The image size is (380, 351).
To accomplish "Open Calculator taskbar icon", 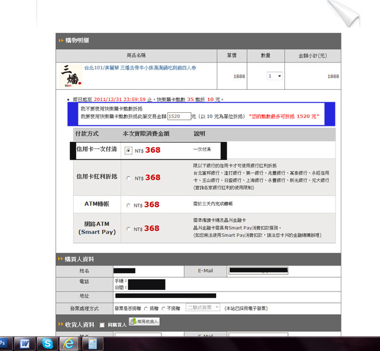I will [93, 343].
